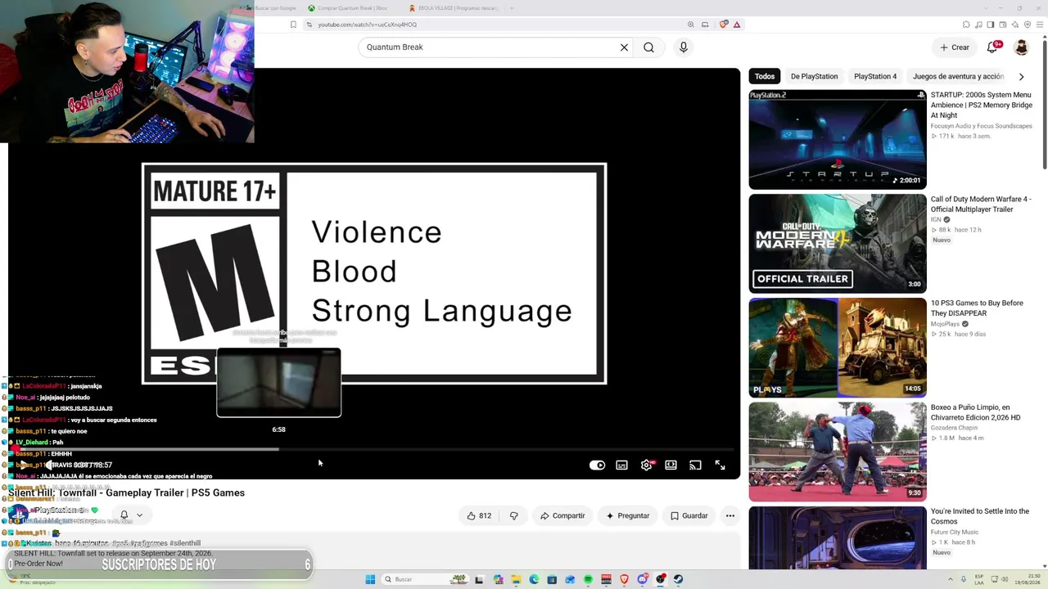Screen dimensions: 1048x589
Task: Cast video to a TV
Action: (695, 465)
